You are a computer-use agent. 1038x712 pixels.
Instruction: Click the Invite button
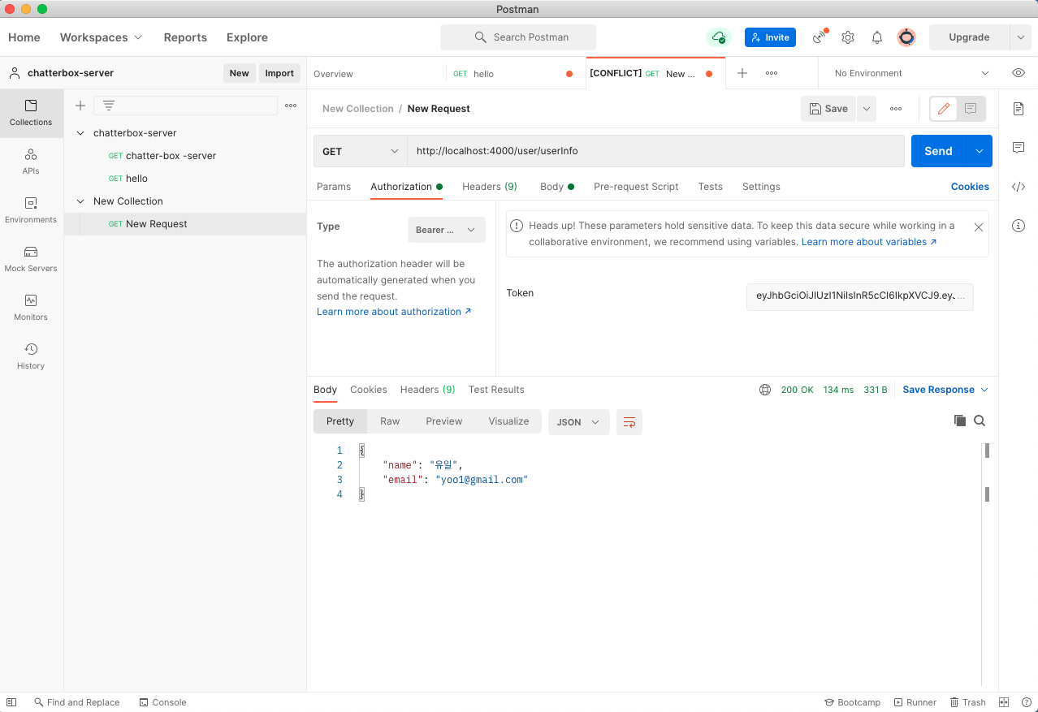(770, 37)
